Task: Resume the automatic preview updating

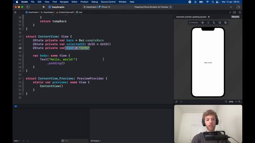Action: 235,17
